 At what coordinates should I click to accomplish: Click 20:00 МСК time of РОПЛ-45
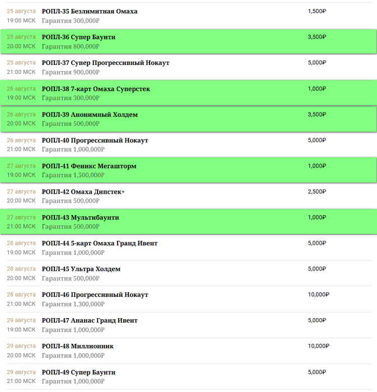coord(21,278)
